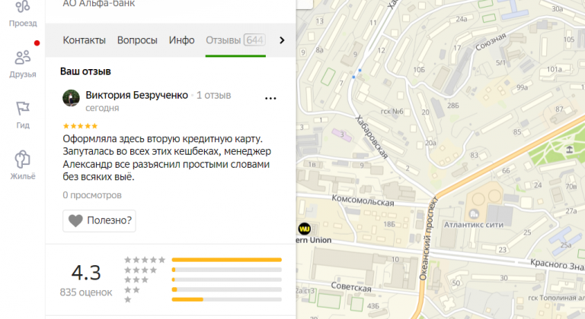Click building 18Б on map
This screenshot has height=319, width=585.
click(x=389, y=224)
